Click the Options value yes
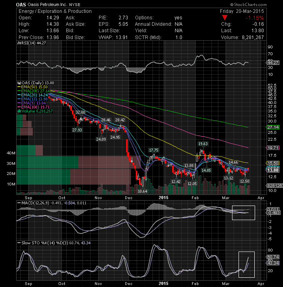Screen dimensions: 283x287 [x=178, y=18]
